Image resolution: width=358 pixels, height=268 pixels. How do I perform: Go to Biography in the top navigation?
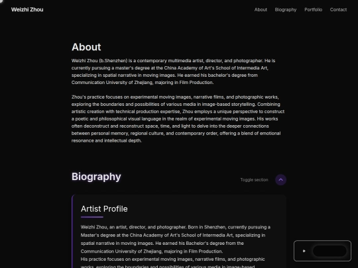click(286, 9)
